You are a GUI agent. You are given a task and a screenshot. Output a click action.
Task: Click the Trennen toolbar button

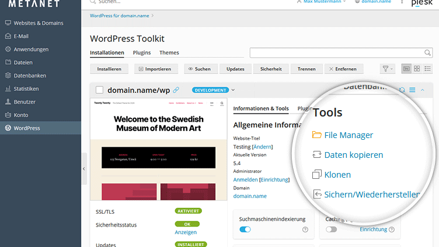pyautogui.click(x=306, y=69)
